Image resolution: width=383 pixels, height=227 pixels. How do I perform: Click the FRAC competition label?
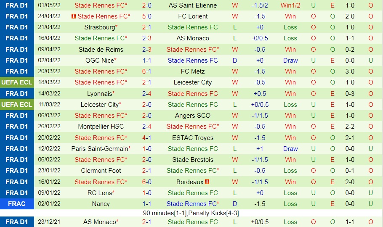[17, 204]
